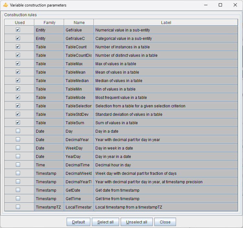Viewport: 243px width, 228px height.
Task: Click 'Selection from a table' label cell
Action: pos(166,106)
